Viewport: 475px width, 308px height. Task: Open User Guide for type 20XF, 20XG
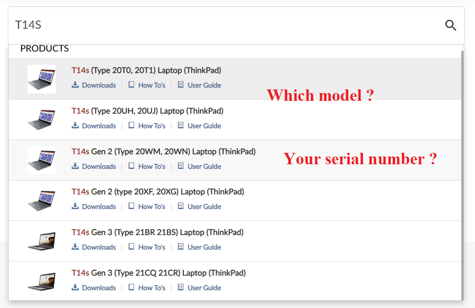204,206
